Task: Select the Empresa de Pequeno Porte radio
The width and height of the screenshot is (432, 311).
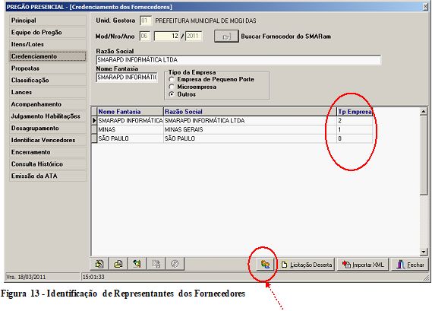Action: (172, 80)
